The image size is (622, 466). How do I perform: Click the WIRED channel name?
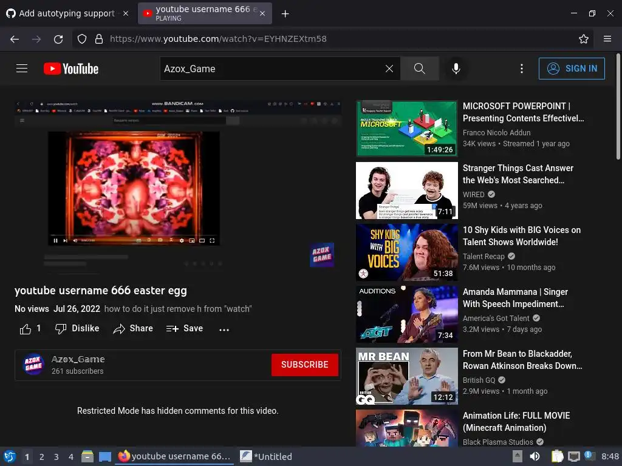[x=474, y=195]
